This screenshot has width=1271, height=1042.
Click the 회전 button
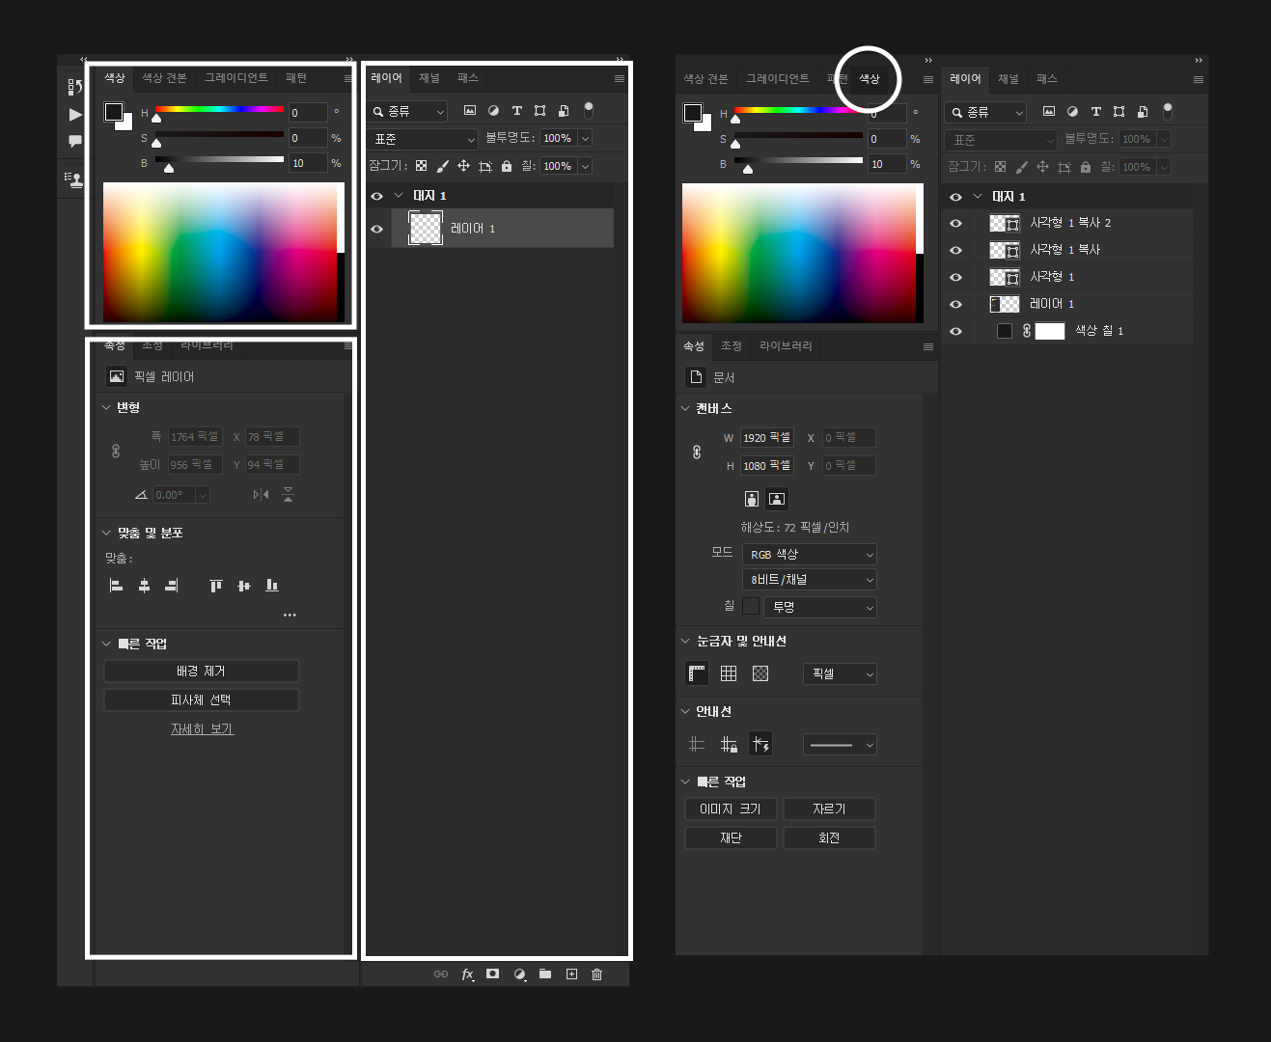830,838
